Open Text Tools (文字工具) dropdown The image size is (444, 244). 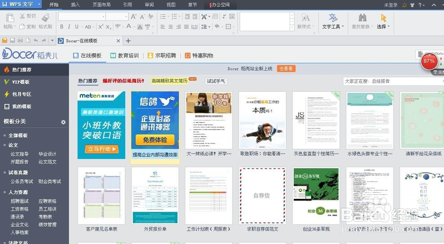333,21
